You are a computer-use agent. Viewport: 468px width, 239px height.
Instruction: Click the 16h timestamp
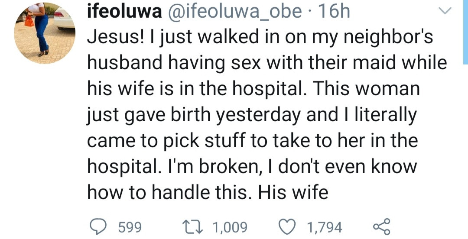coord(334,13)
